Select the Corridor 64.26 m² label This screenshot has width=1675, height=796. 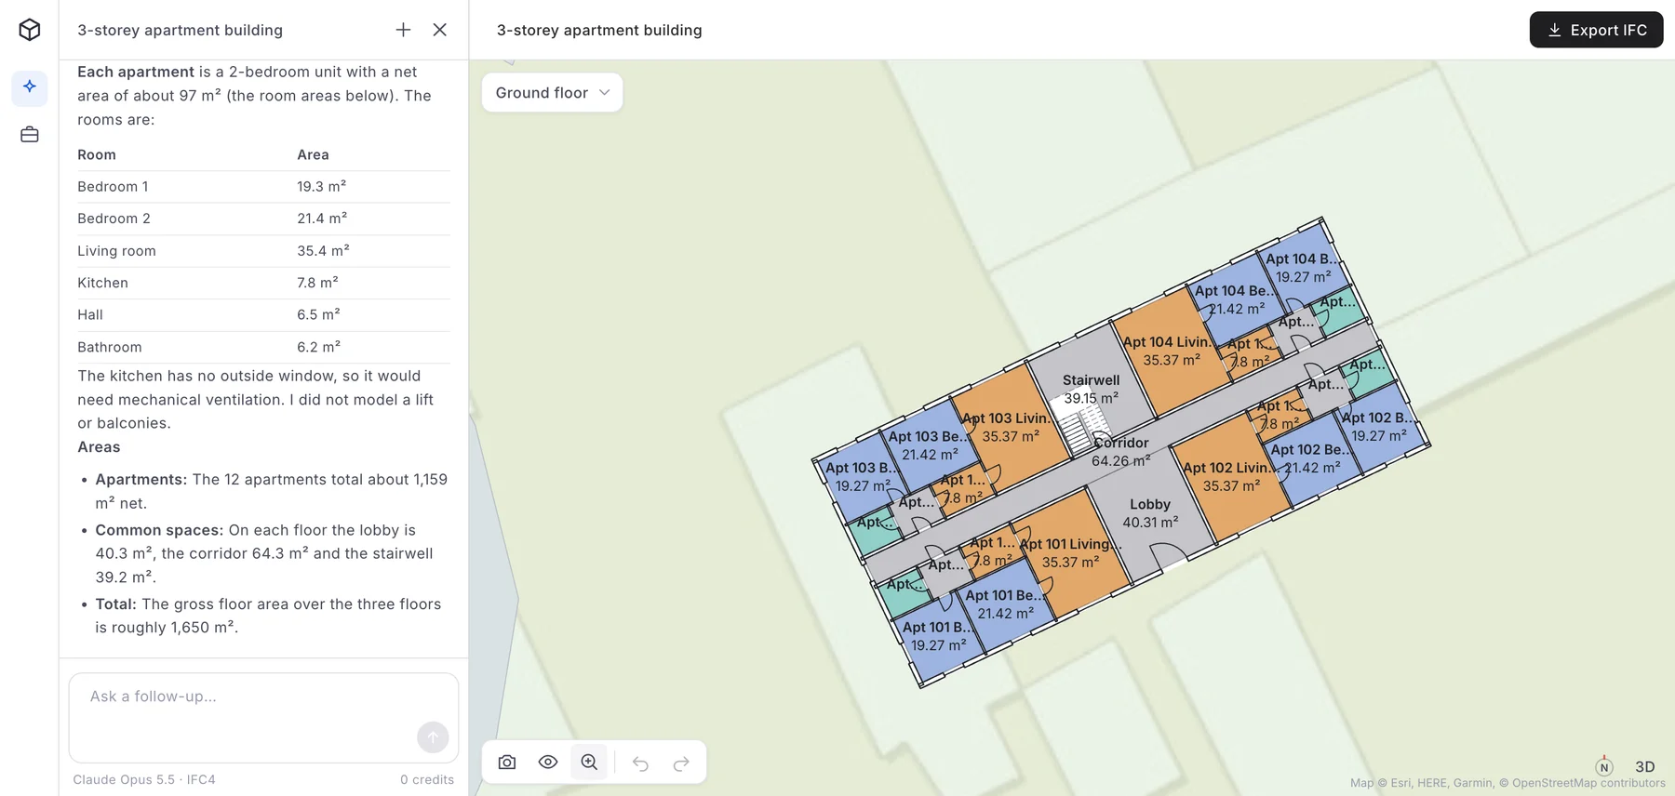[x=1121, y=452]
